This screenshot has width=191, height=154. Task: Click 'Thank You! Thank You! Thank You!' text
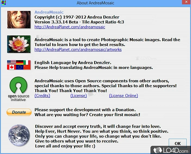coord(71,91)
